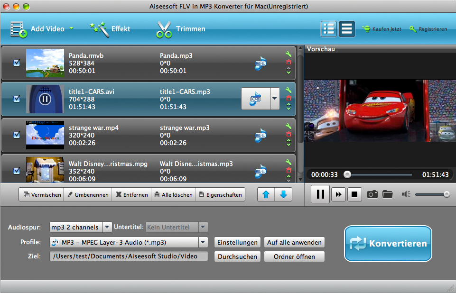
Task: Select the Panda.rmvb thumbnail
Action: tap(45, 63)
